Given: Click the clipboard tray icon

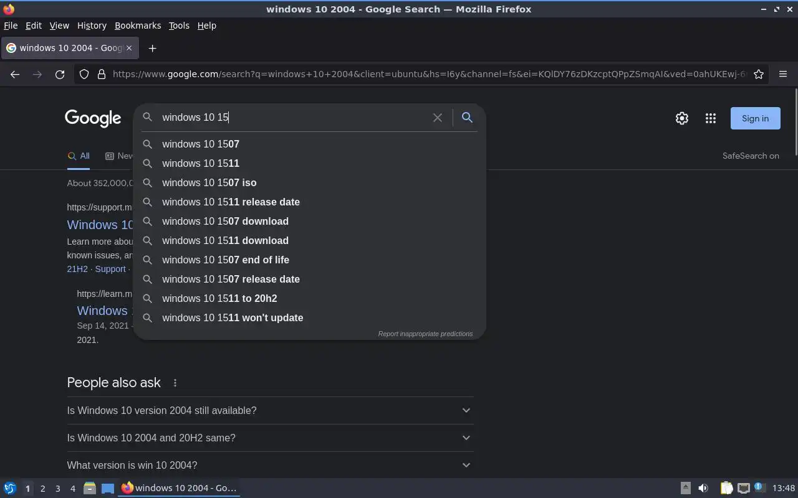Looking at the screenshot, I should coord(726,488).
